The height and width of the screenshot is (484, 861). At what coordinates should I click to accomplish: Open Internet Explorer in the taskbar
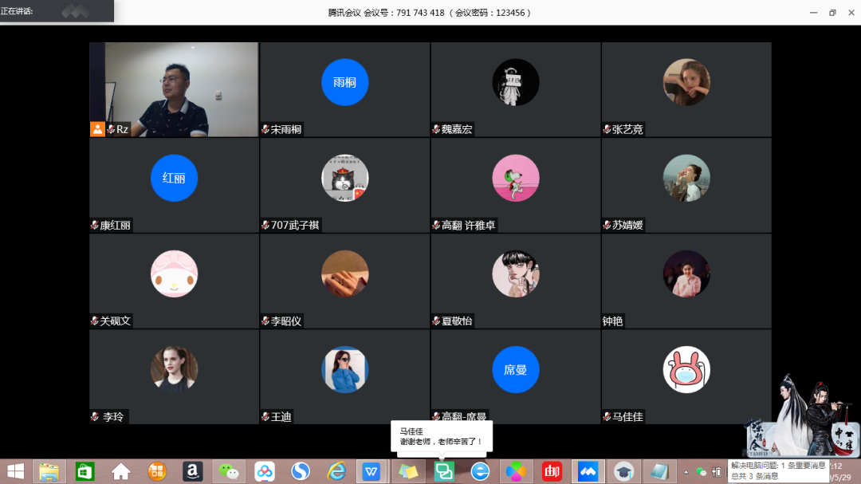click(x=336, y=471)
